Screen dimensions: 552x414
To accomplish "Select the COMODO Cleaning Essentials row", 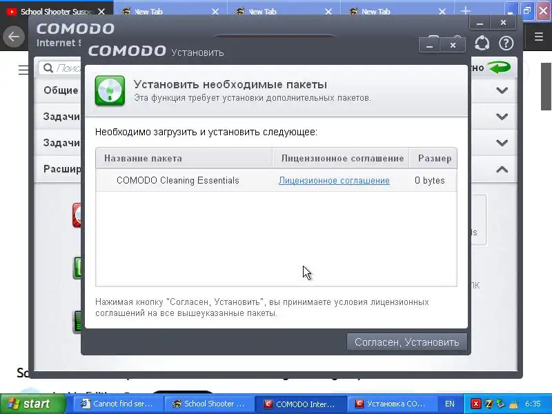I will click(277, 180).
